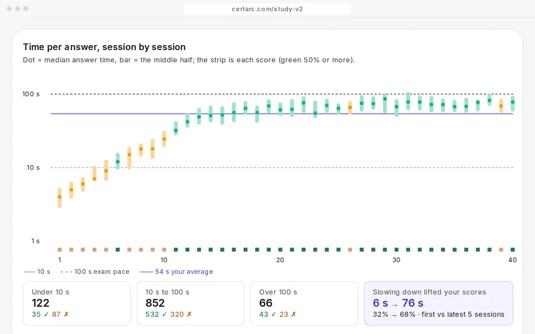Click session 39's orange score square in strip
This screenshot has height=334, width=535.
pyautogui.click(x=501, y=250)
